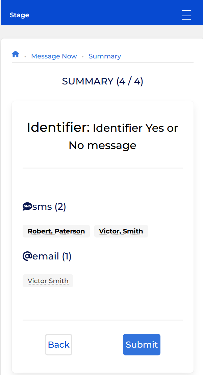Image resolution: width=203 pixels, height=375 pixels.
Task: Open the hamburger menu icon
Action: click(x=186, y=15)
